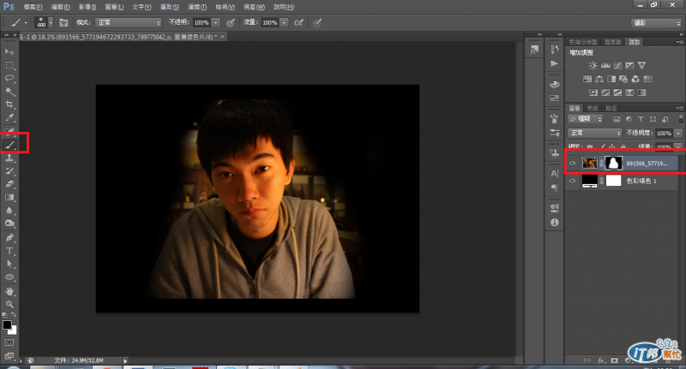The width and height of the screenshot is (686, 369).
Task: Select the Dodge tool
Action: [x=9, y=223]
